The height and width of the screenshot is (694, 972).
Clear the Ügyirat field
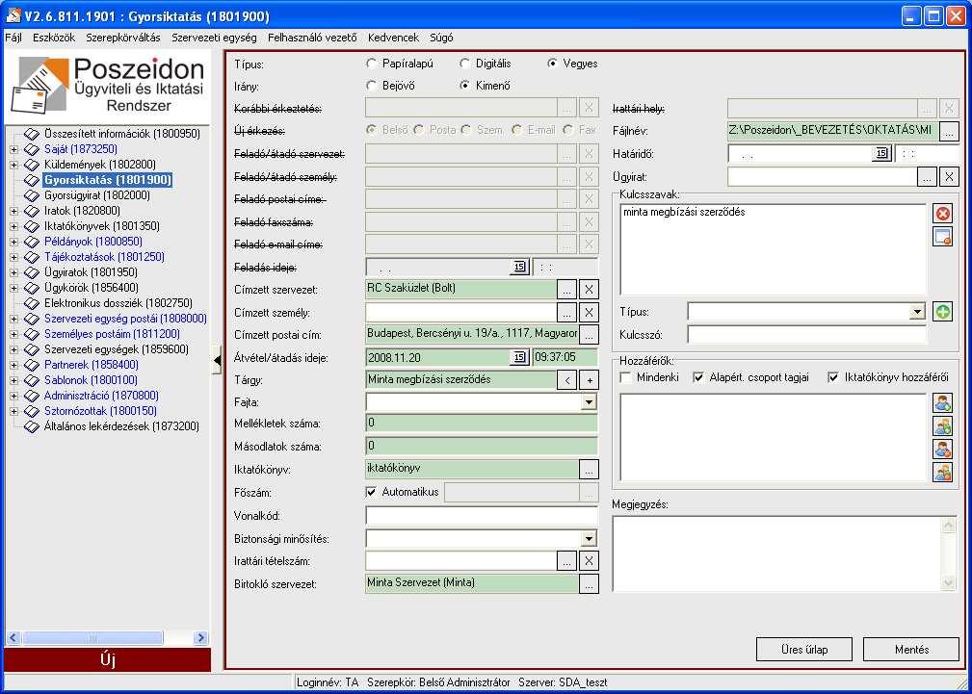[949, 177]
